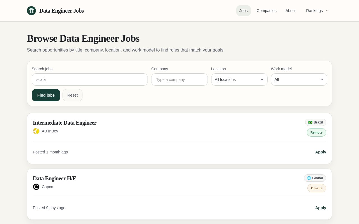Screen dimensions: 359x224
Task: Click the AB InBev company logo
Action: [x=36, y=131]
